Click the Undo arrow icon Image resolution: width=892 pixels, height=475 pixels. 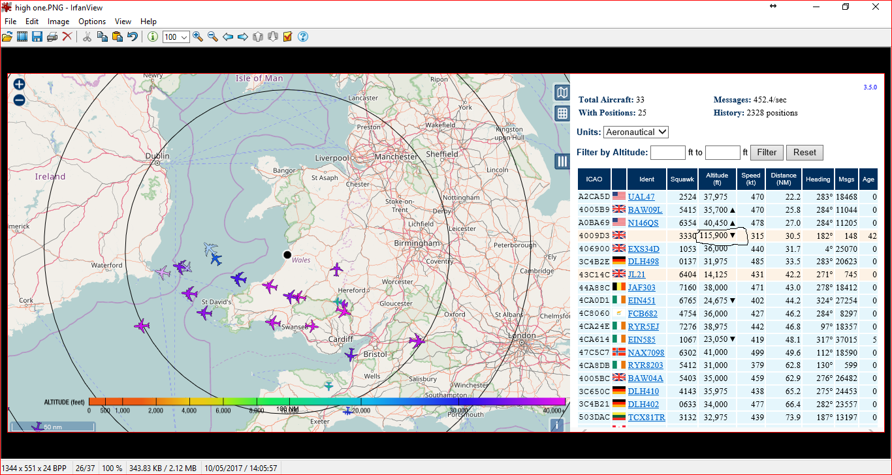[133, 37]
